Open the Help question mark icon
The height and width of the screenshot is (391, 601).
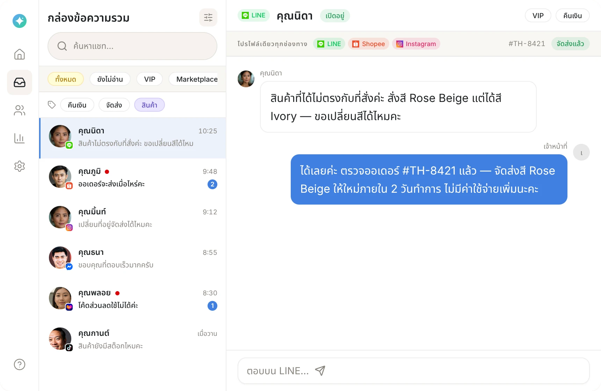tap(20, 364)
